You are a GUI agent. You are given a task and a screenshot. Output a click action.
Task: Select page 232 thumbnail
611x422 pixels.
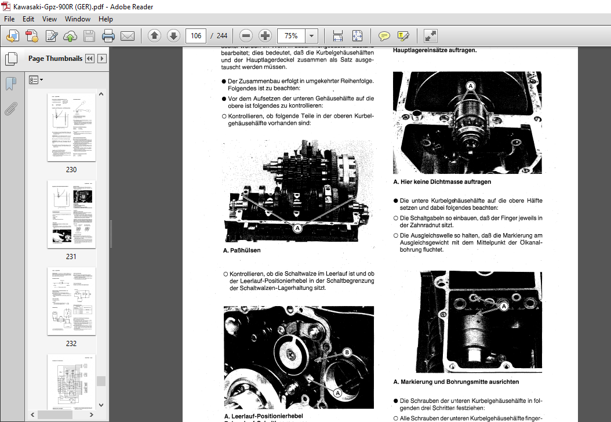[71, 301]
